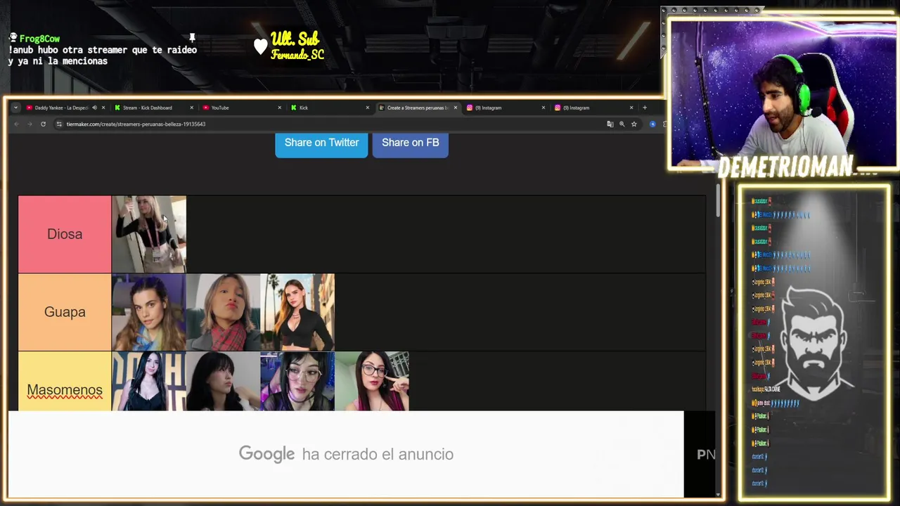
Task: Pick the blonde streamer image in Diosa row
Action: pos(149,234)
